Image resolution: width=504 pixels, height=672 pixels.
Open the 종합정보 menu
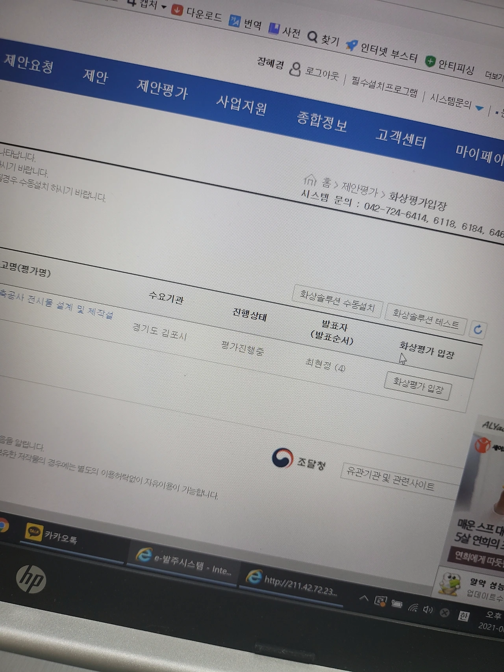tap(322, 121)
